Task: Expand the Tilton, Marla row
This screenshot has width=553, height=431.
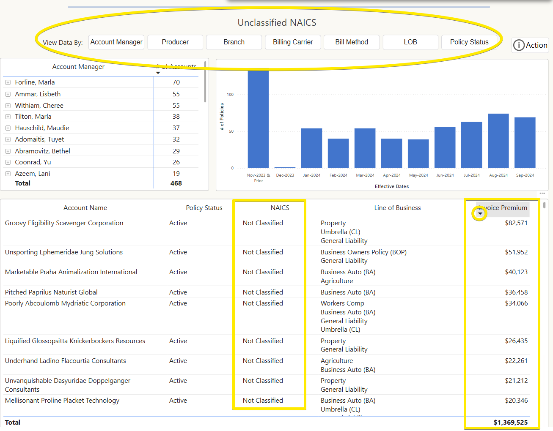Action: click(x=8, y=117)
